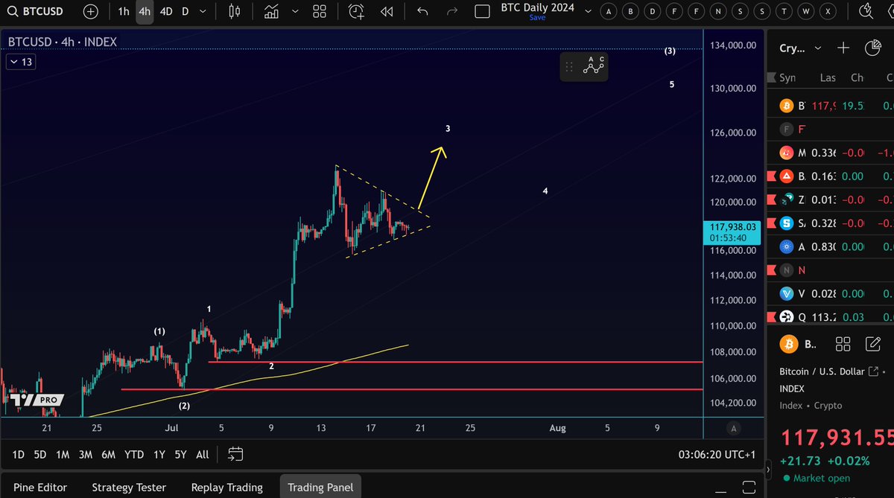This screenshot has width=894, height=498.
Task: Select the 4D timeframe
Action: point(166,12)
